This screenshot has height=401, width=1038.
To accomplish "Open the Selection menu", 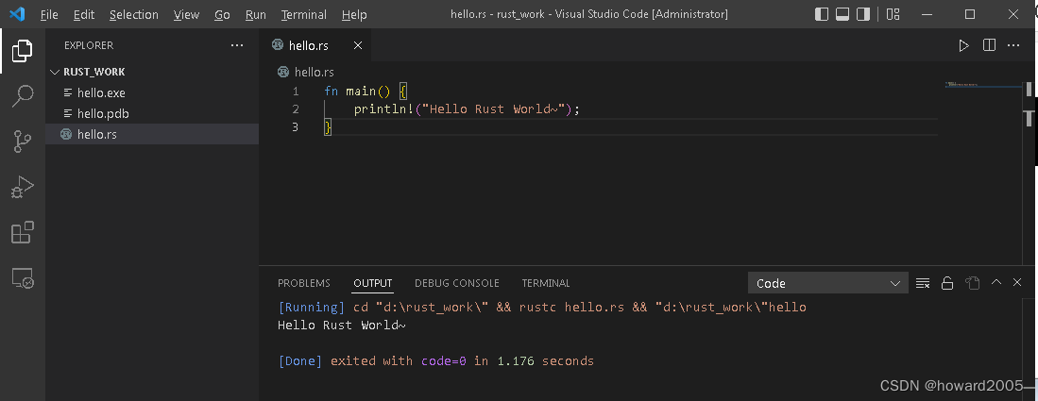I will 134,14.
